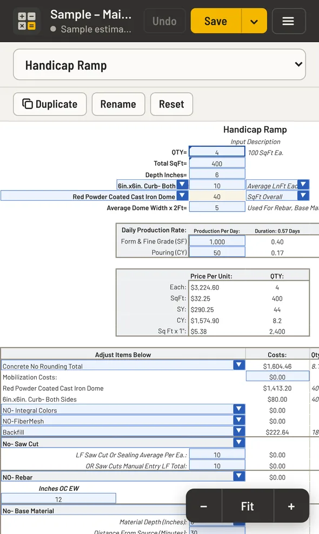Click the SqFt price $32.25
319x534 pixels.
pos(200,299)
